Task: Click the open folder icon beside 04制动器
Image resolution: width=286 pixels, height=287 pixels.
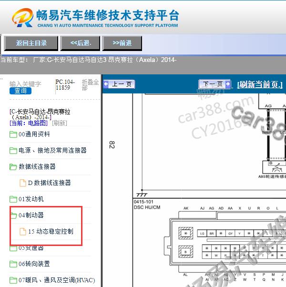Action: (14, 215)
